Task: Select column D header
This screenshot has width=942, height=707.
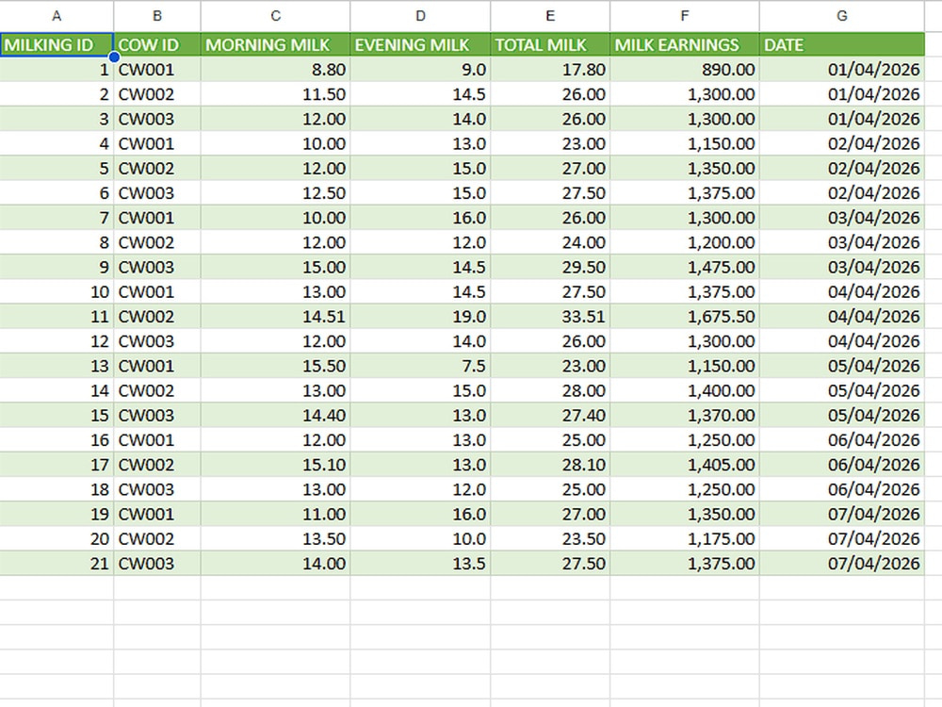Action: point(420,16)
